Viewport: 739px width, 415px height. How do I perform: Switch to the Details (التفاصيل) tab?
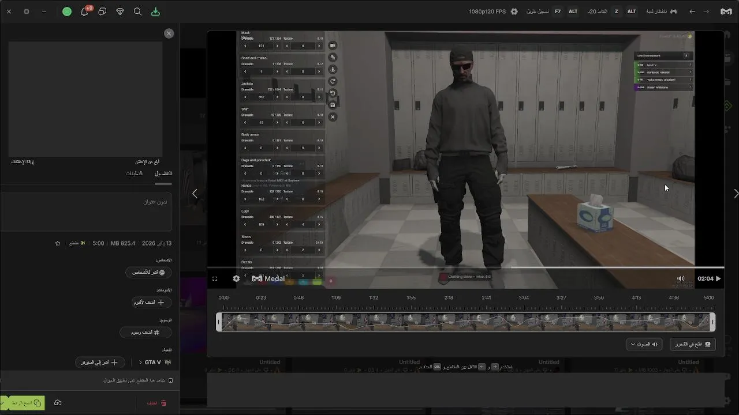pos(163,173)
